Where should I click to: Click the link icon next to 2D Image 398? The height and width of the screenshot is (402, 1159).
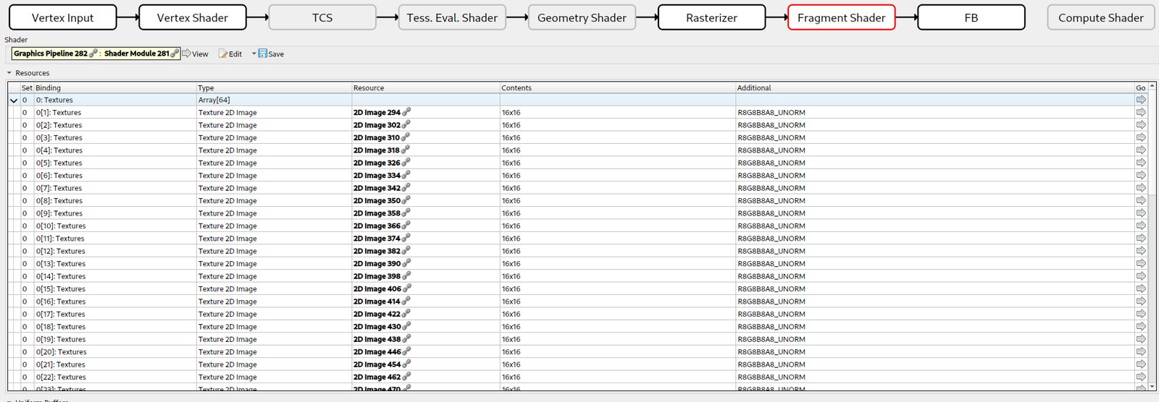pos(406,275)
